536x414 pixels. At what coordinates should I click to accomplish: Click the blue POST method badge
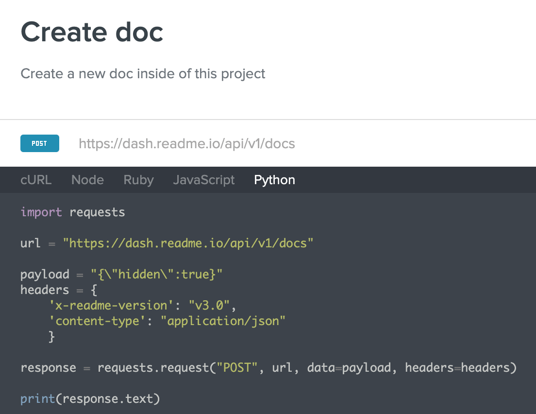click(x=40, y=143)
